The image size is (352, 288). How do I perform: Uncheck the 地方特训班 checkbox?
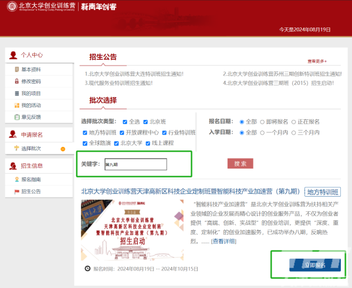(x=85, y=132)
